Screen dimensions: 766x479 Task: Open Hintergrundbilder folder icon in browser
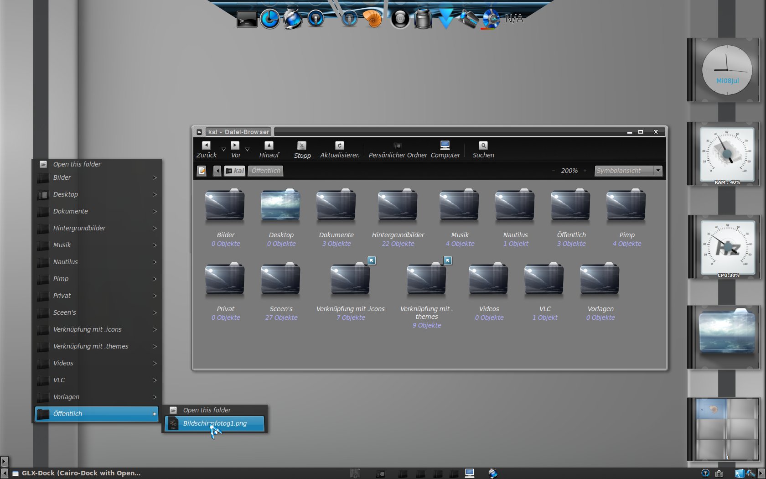pos(398,205)
